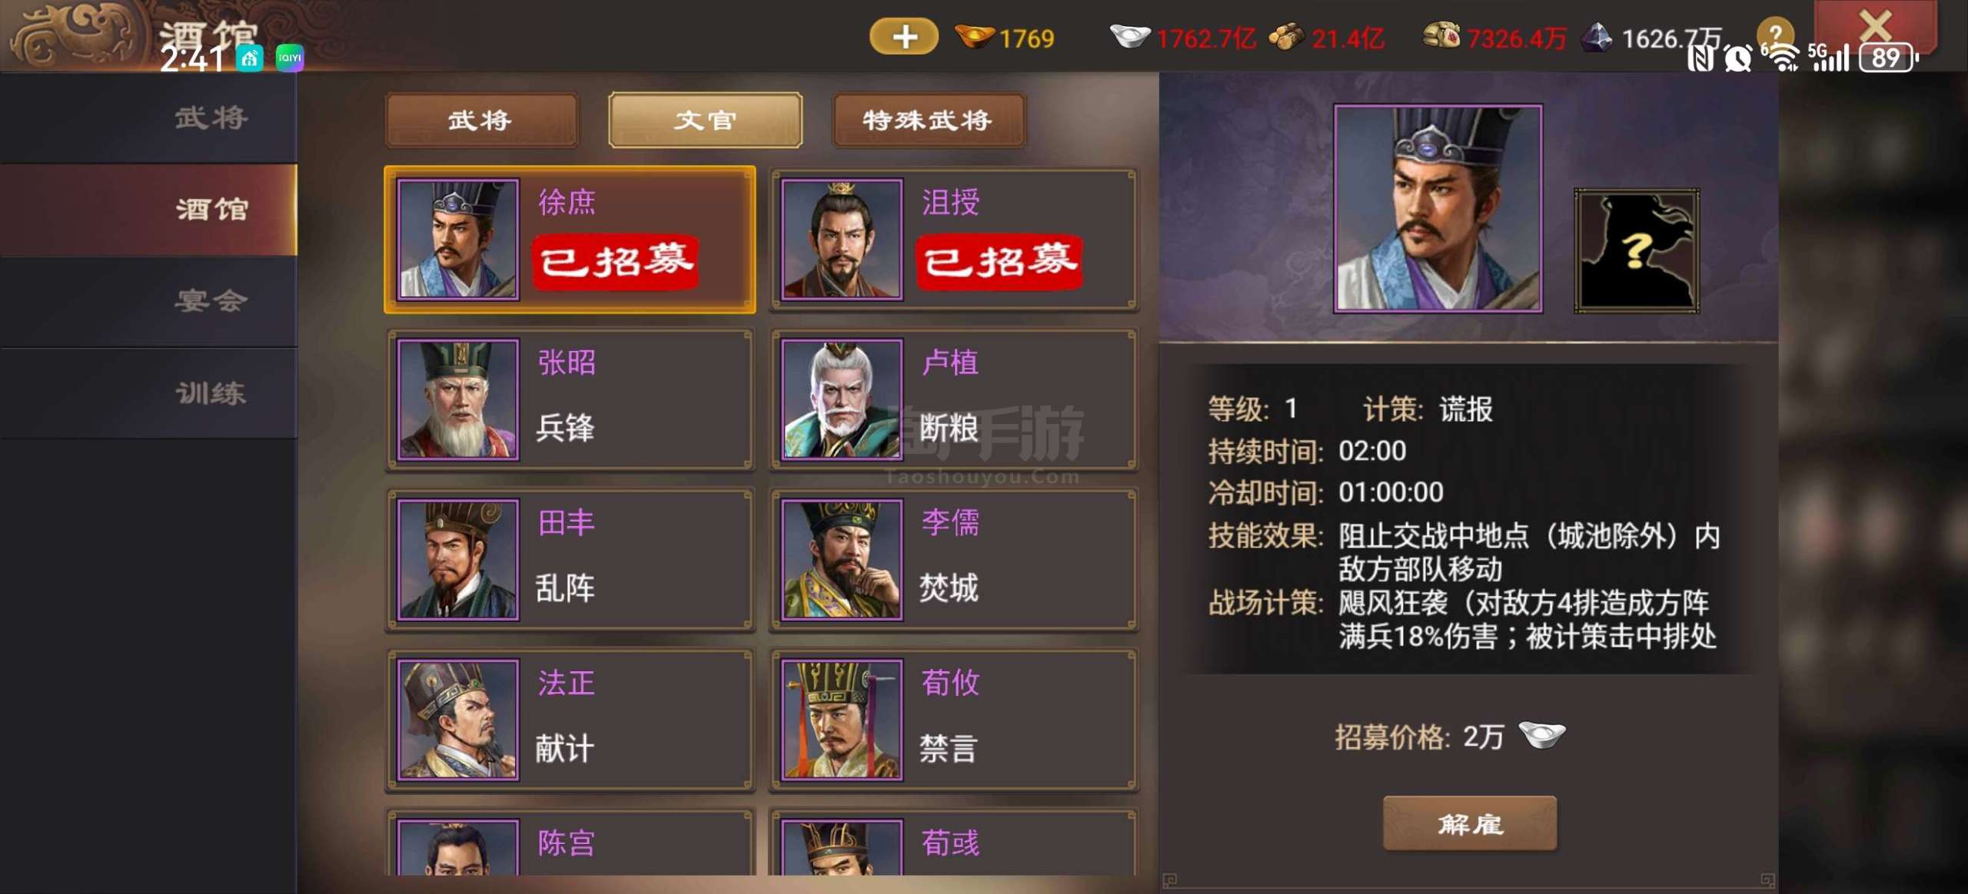Switch to the 武将 tab
The width and height of the screenshot is (1968, 894).
click(481, 120)
